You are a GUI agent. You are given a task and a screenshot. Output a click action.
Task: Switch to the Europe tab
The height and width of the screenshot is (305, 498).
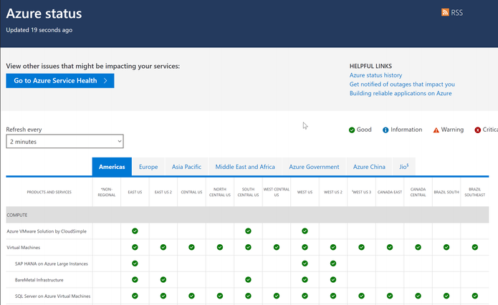[x=148, y=167]
